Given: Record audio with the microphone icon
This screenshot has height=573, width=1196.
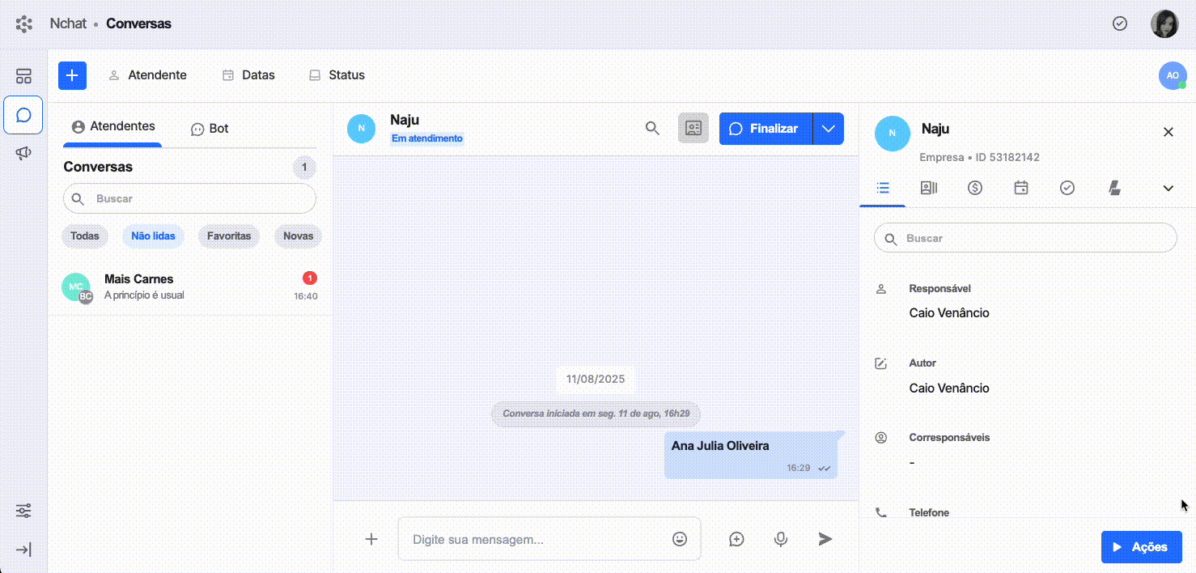Looking at the screenshot, I should pos(781,538).
